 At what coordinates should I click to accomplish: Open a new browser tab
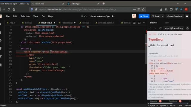tap(104, 4)
